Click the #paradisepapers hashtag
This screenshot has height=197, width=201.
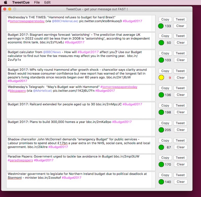[20, 160]
